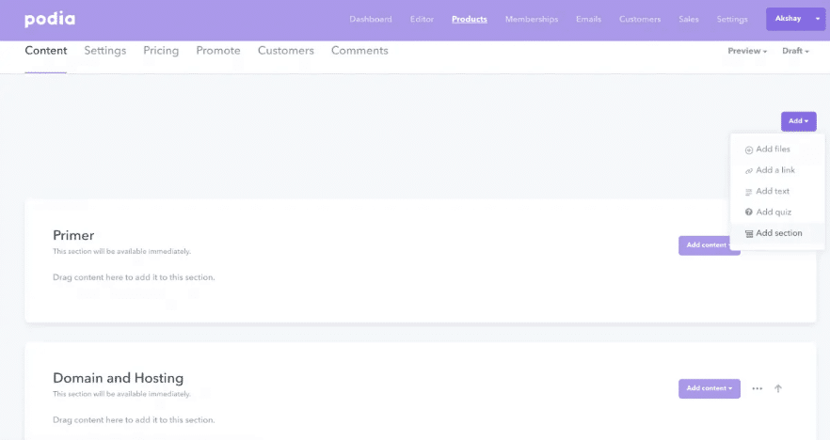Viewport: 830px width, 440px height.
Task: Click the Add section icon
Action: pyautogui.click(x=748, y=234)
